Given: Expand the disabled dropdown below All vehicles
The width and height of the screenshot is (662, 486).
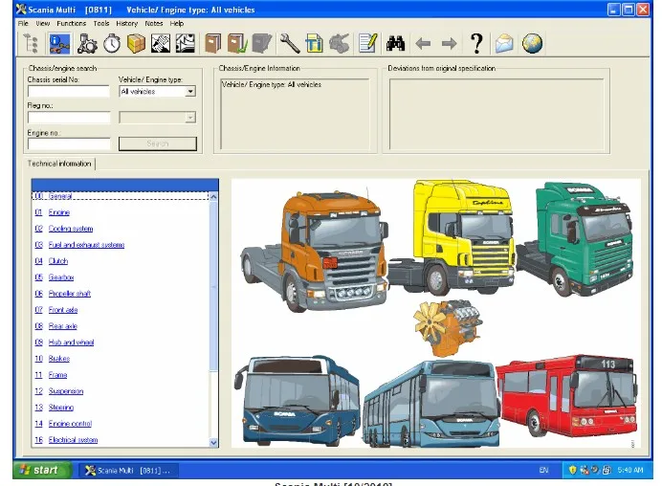Looking at the screenshot, I should (190, 118).
